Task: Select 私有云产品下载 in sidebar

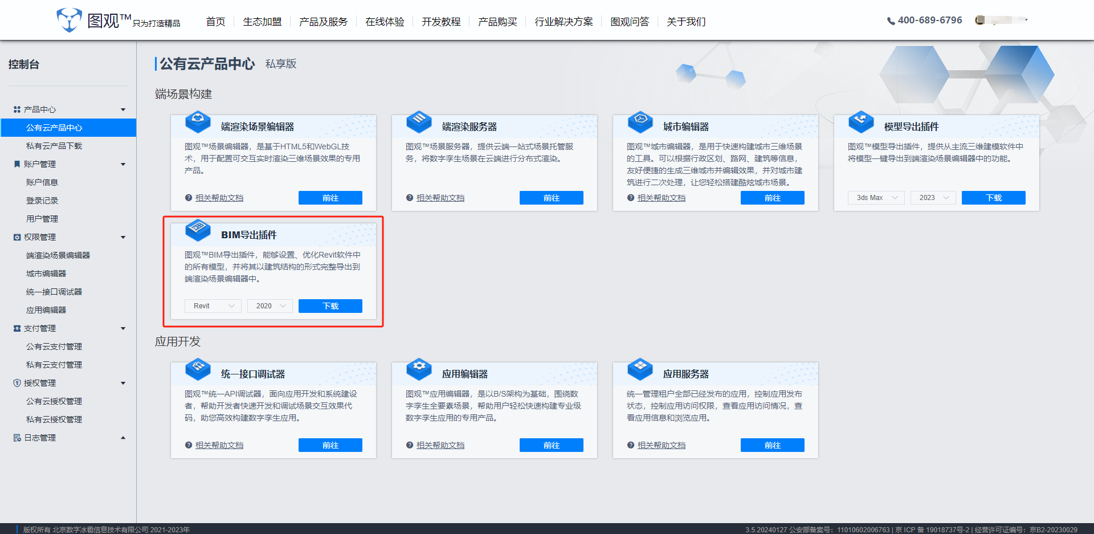Action: 54,146
